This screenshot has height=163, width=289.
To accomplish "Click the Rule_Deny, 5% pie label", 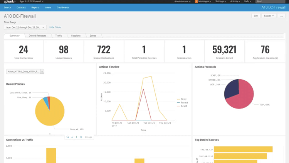I will coord(24,97).
